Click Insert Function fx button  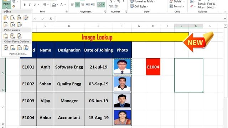point(51,18)
